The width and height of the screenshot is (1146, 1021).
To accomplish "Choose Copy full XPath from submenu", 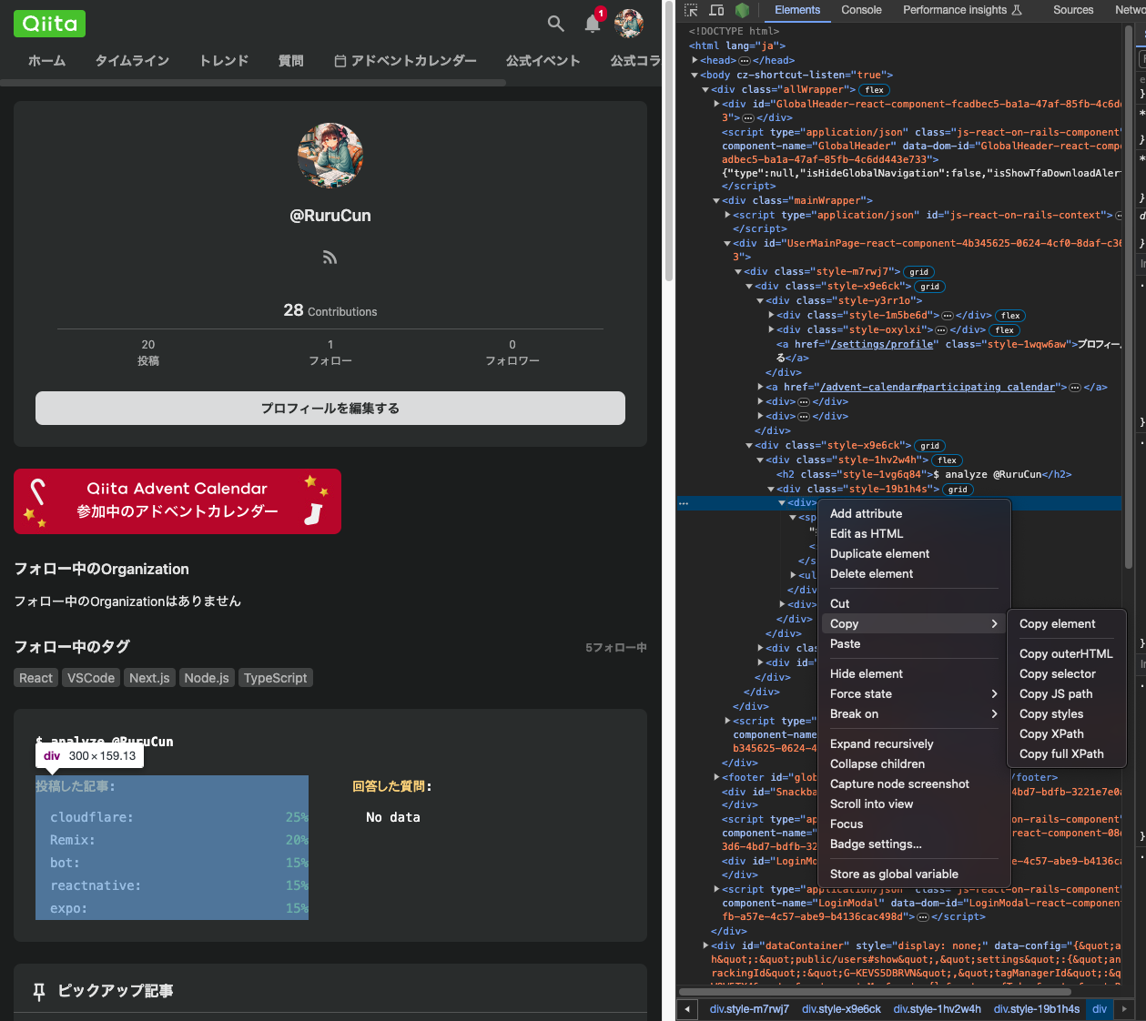I will tap(1066, 754).
